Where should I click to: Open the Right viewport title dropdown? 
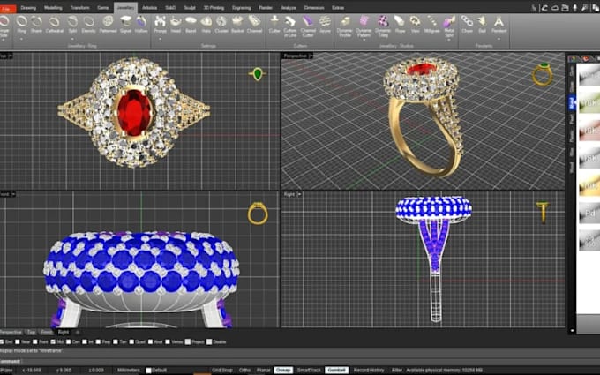(290, 192)
